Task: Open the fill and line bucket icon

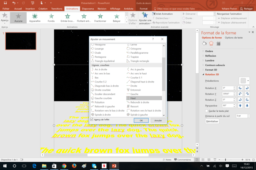Action: coord(204,43)
